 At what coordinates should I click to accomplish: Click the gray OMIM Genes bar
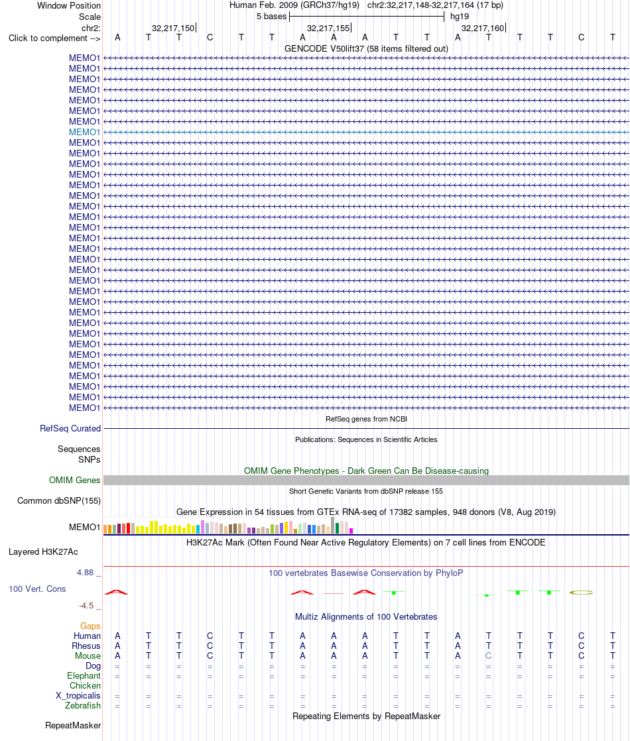click(x=366, y=480)
